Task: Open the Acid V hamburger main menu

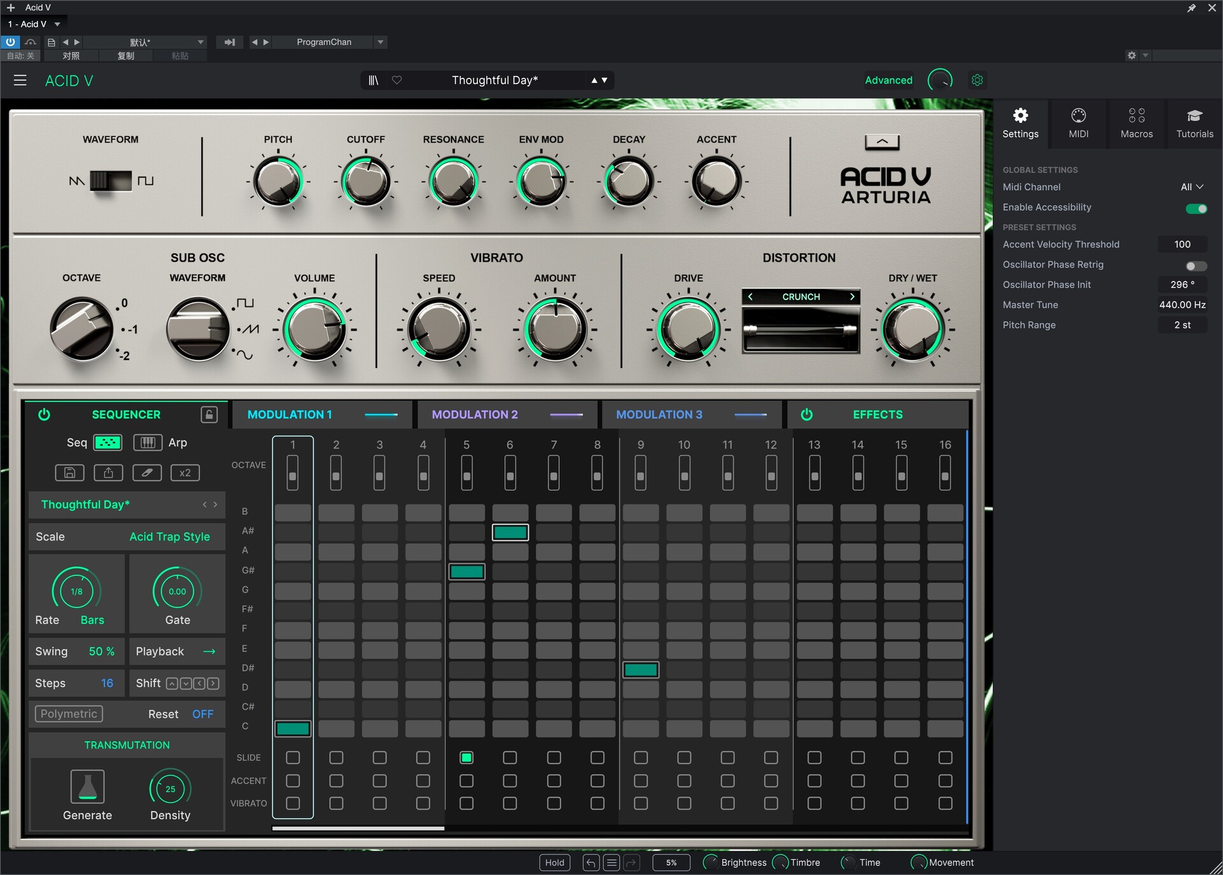Action: 20,80
